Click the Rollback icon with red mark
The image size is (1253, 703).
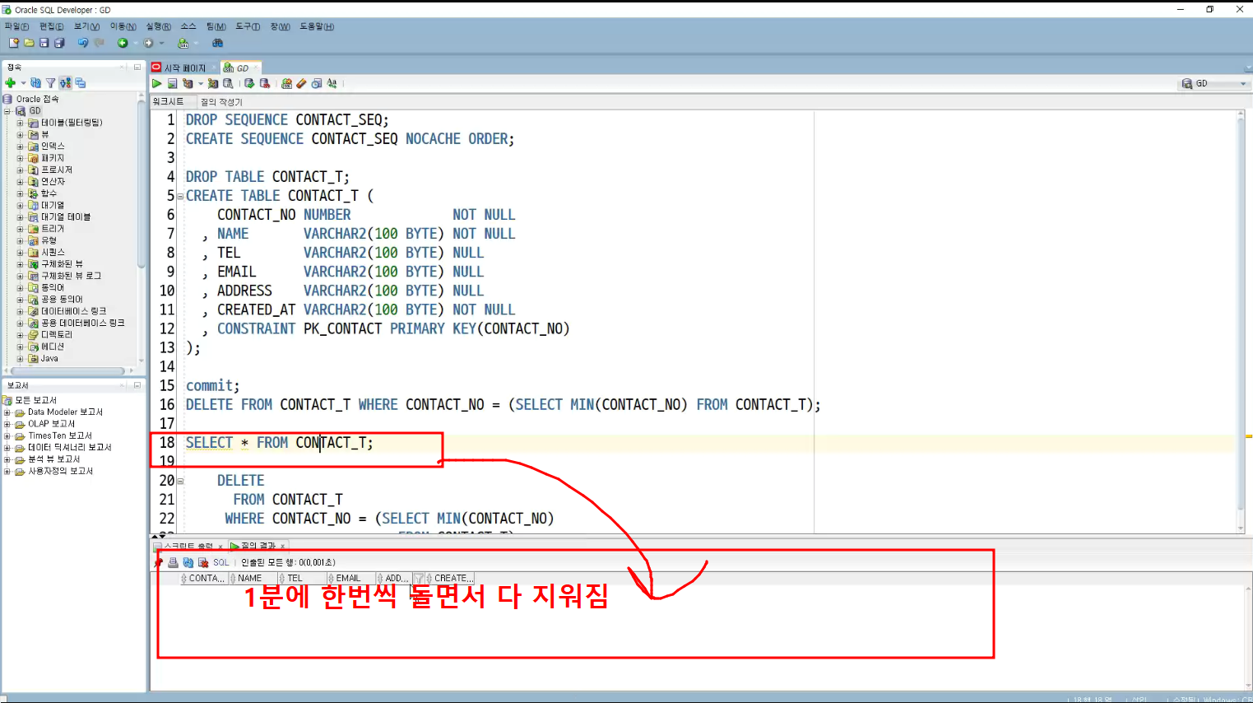tap(264, 83)
